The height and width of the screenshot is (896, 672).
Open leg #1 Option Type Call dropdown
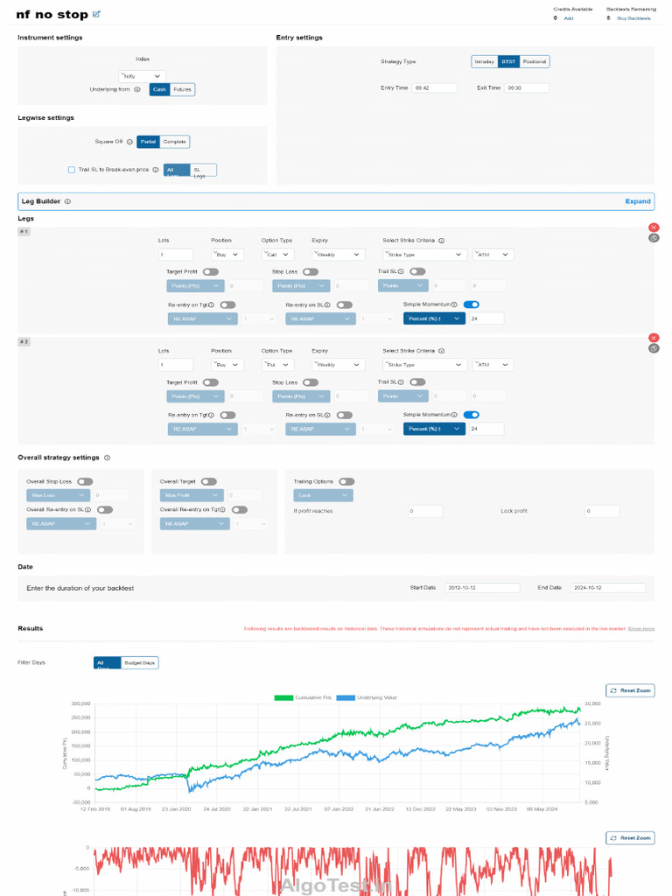278,255
